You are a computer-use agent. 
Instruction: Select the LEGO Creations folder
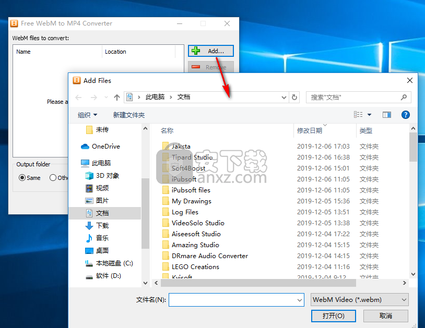click(191, 267)
